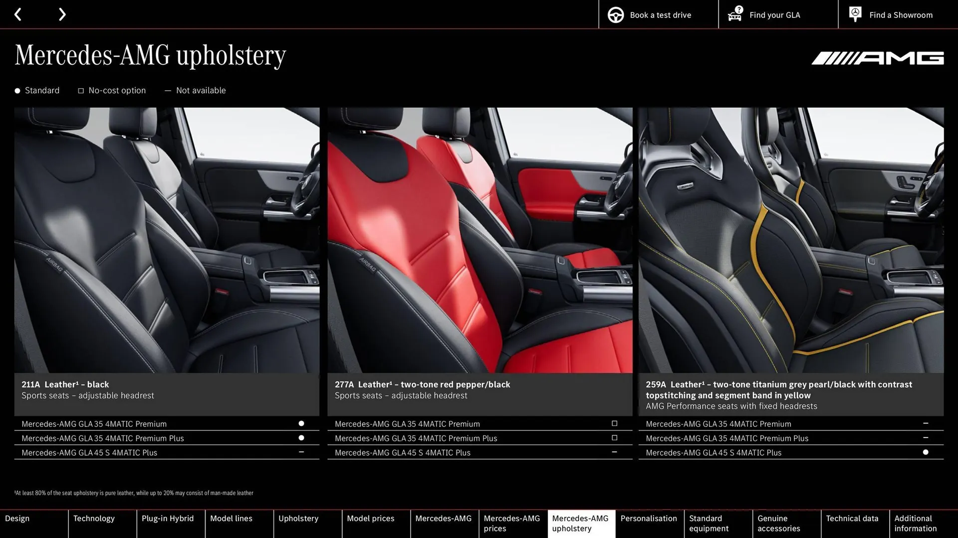Screen dimensions: 958x538
Task: Click the standard dot for GLA 45 S titanium grey upholstery
Action: [926, 452]
